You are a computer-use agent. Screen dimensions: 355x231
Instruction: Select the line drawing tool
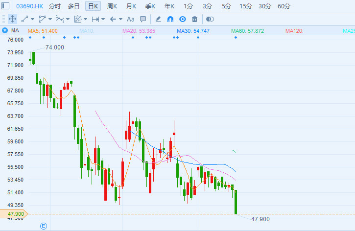click(24, 19)
